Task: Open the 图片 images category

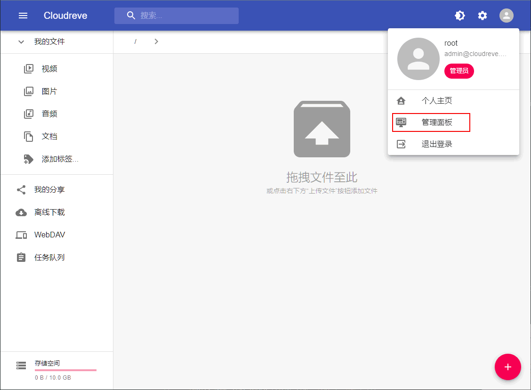Action: 49,91
